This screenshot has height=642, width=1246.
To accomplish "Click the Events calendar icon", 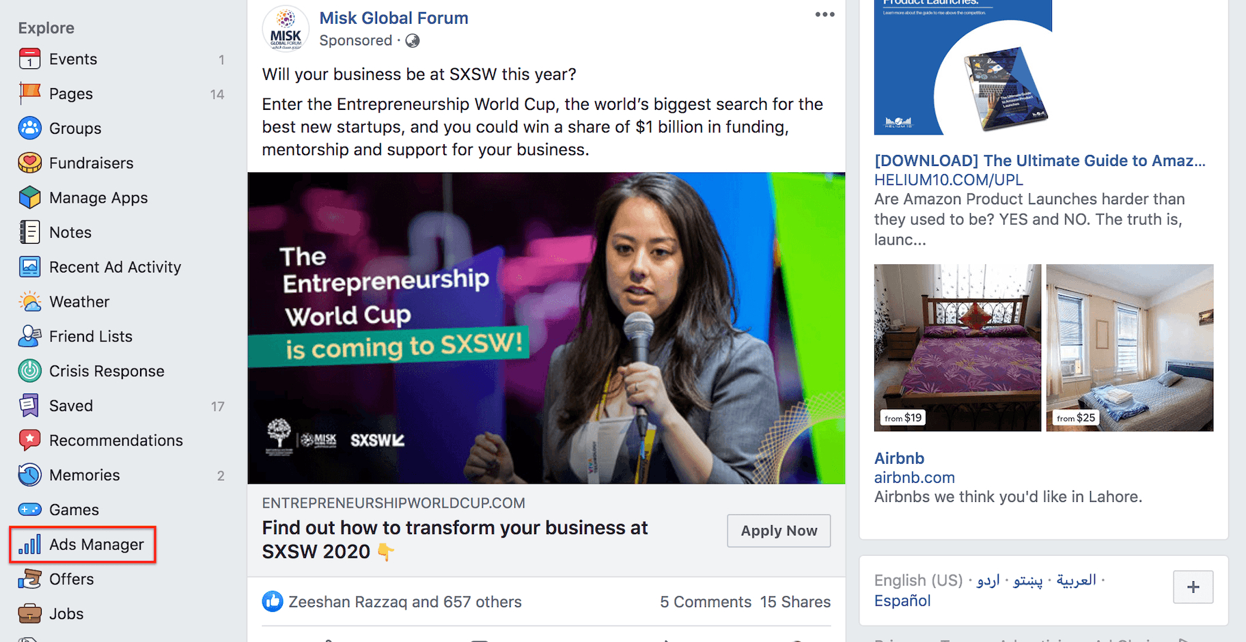I will 29,59.
